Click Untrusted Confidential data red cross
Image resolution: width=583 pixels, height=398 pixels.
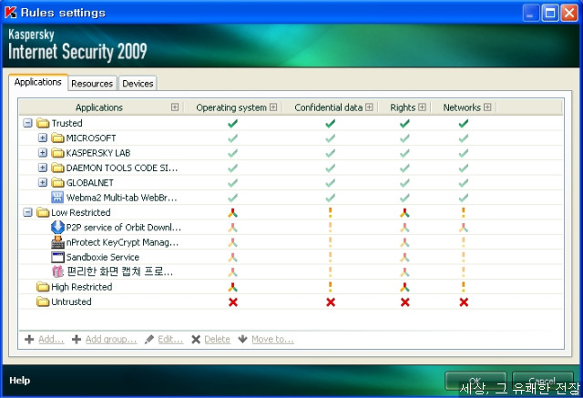(x=331, y=302)
